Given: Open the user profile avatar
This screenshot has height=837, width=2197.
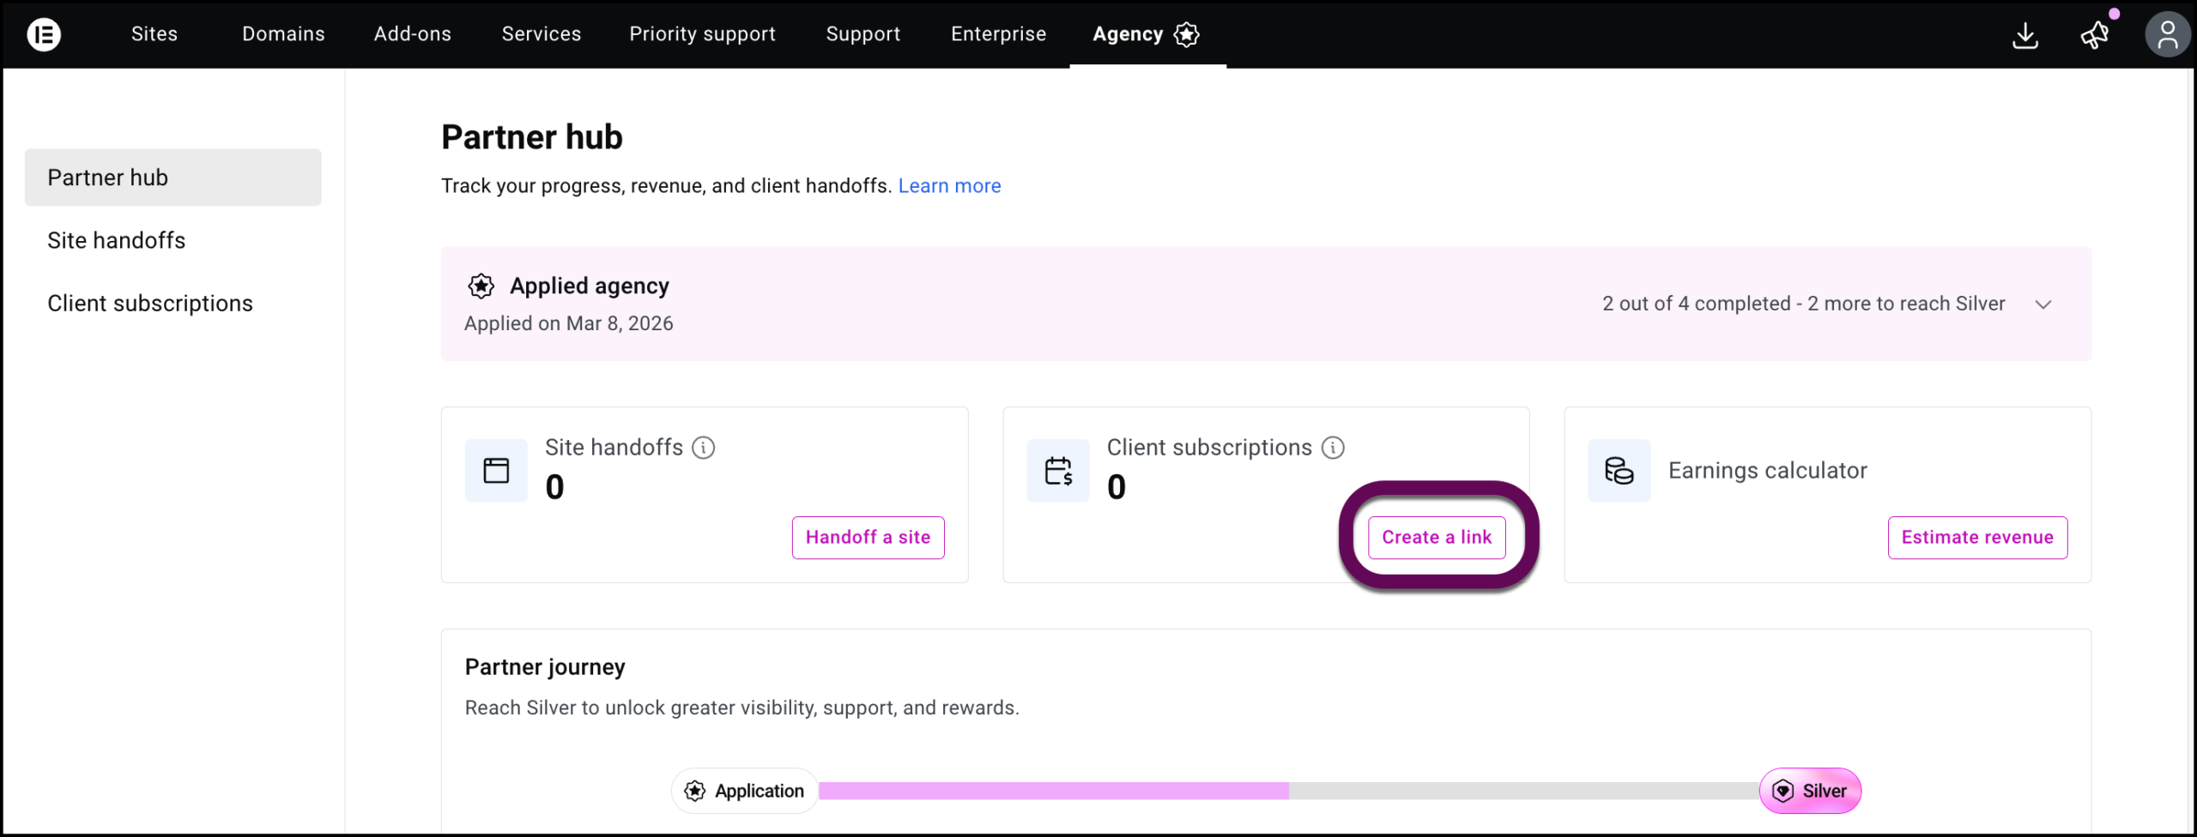Looking at the screenshot, I should click(2168, 34).
